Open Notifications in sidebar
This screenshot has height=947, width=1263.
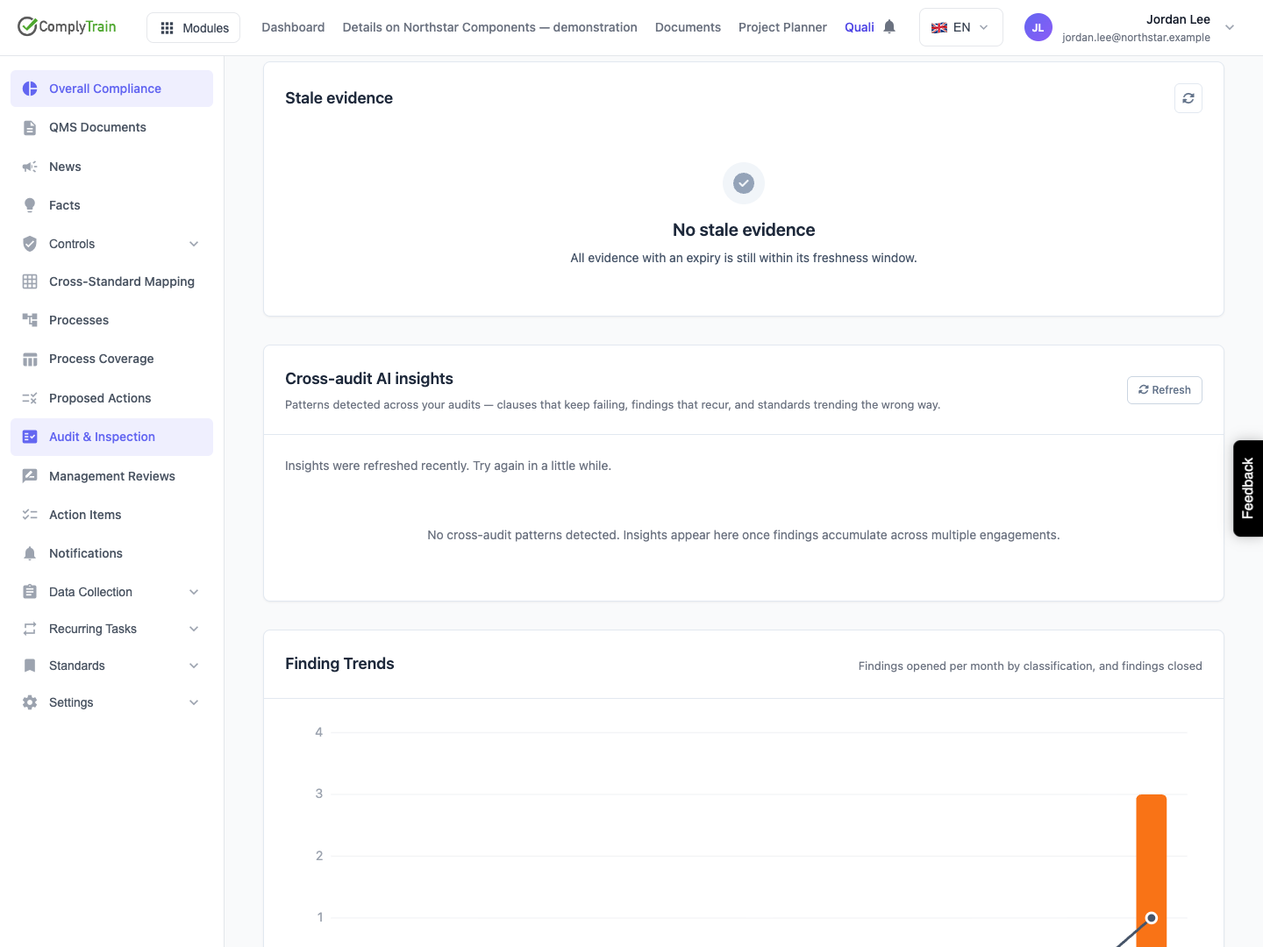pyautogui.click(x=111, y=553)
